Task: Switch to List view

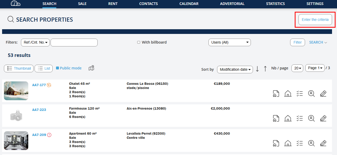Action: tap(44, 68)
